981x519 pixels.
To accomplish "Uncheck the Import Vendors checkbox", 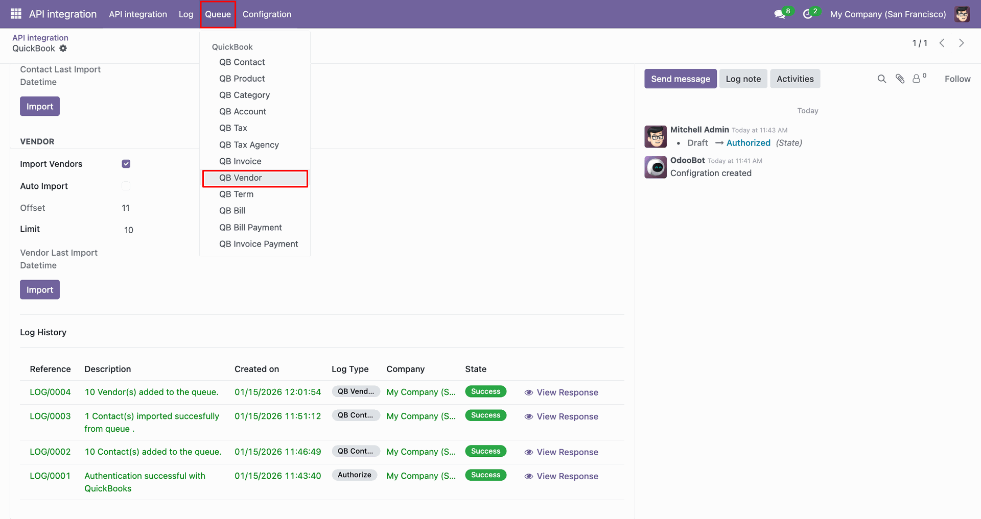I will click(126, 164).
